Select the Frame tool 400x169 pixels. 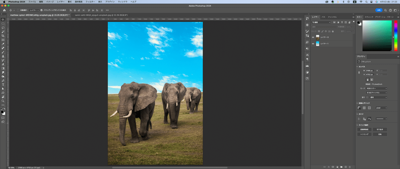point(3,40)
